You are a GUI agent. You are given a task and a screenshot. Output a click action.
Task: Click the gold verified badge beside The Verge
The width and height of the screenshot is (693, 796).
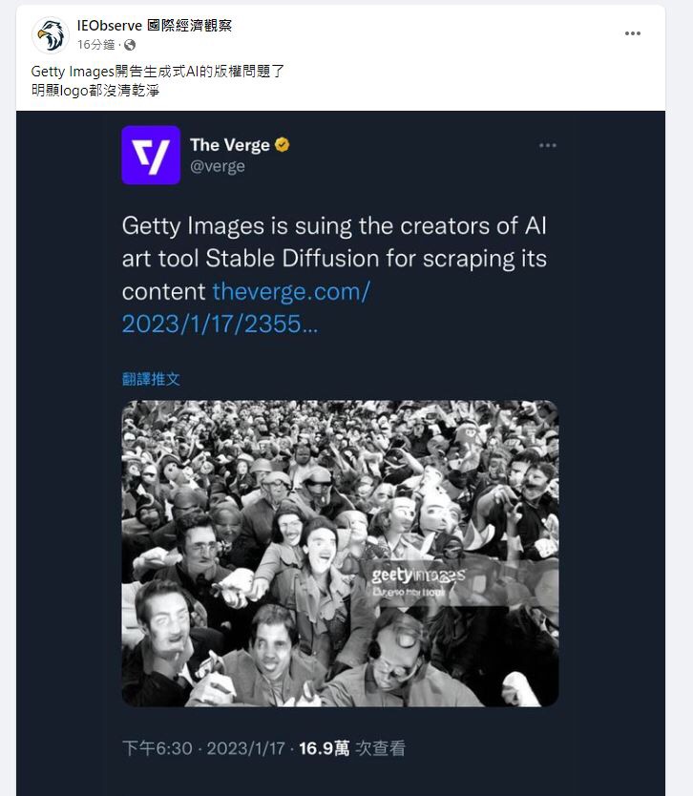(283, 145)
